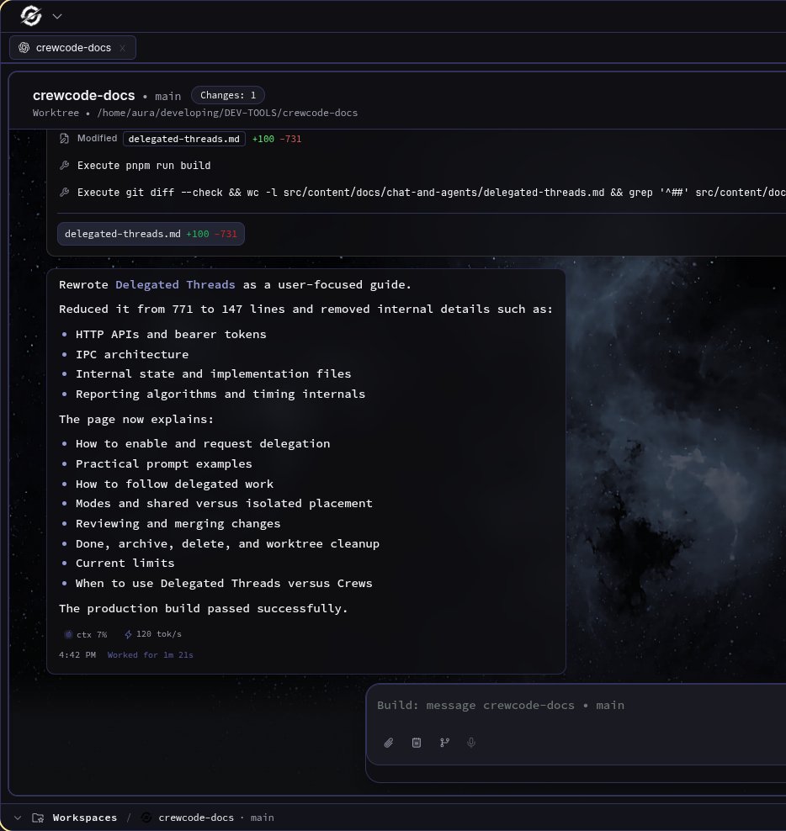Click the app logo icon

31,16
